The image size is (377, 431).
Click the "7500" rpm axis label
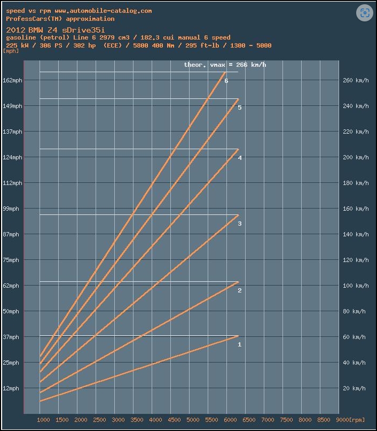coord(286,420)
